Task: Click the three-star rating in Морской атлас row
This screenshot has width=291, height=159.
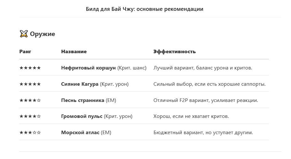Action: pos(30,133)
